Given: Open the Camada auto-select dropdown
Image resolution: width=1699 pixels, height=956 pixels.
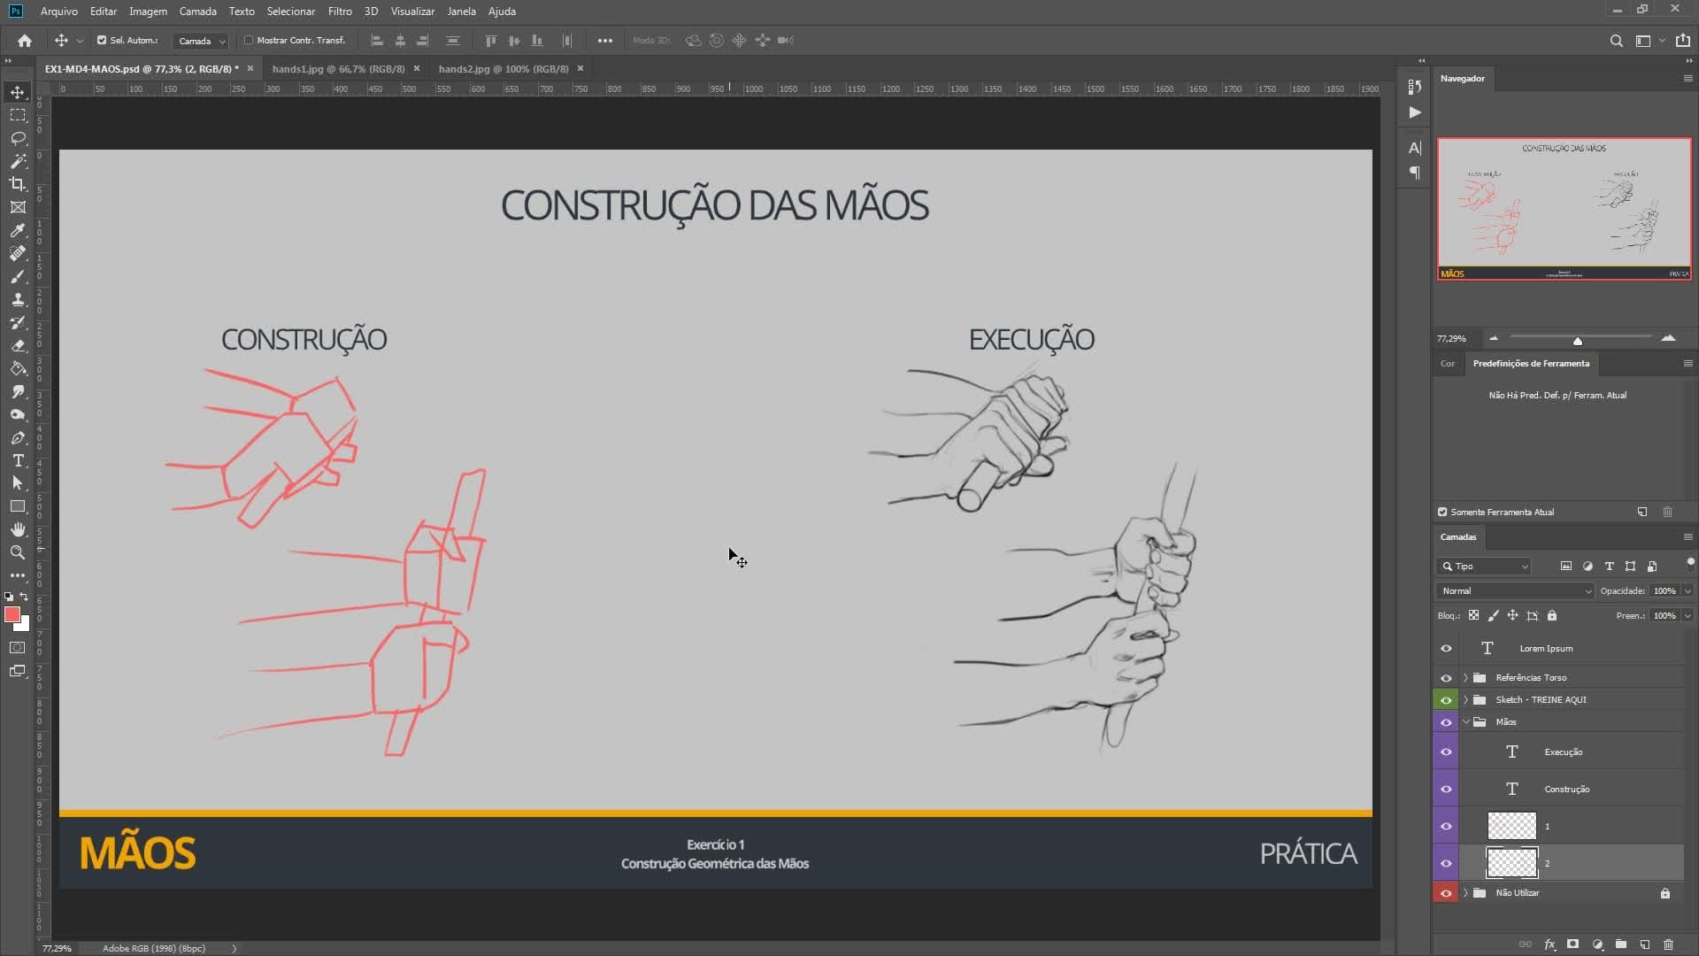Looking at the screenshot, I should (x=201, y=41).
